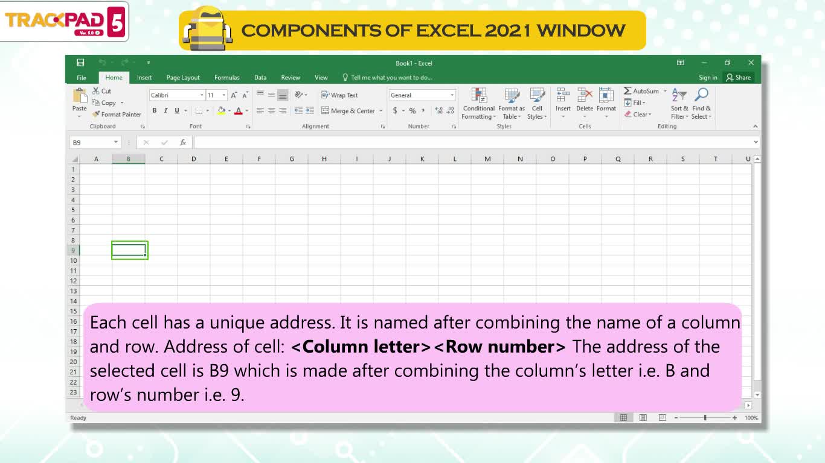This screenshot has height=463, width=825.
Task: Click the Undo arrow in Quick Access Toolbar
Action: pos(102,63)
